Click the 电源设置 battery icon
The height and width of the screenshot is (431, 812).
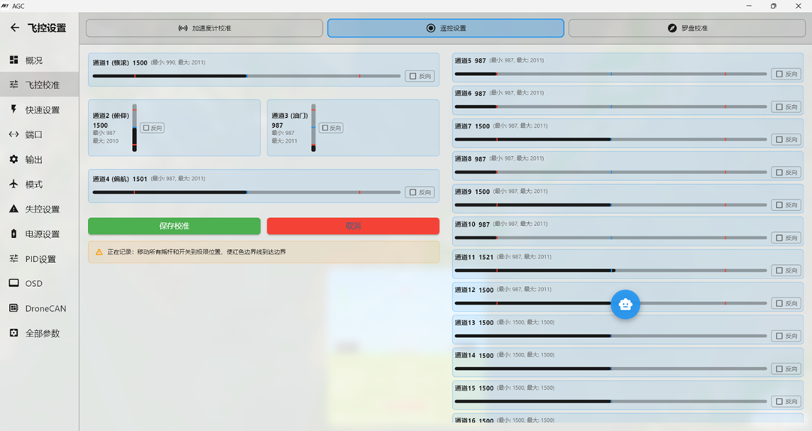14,234
